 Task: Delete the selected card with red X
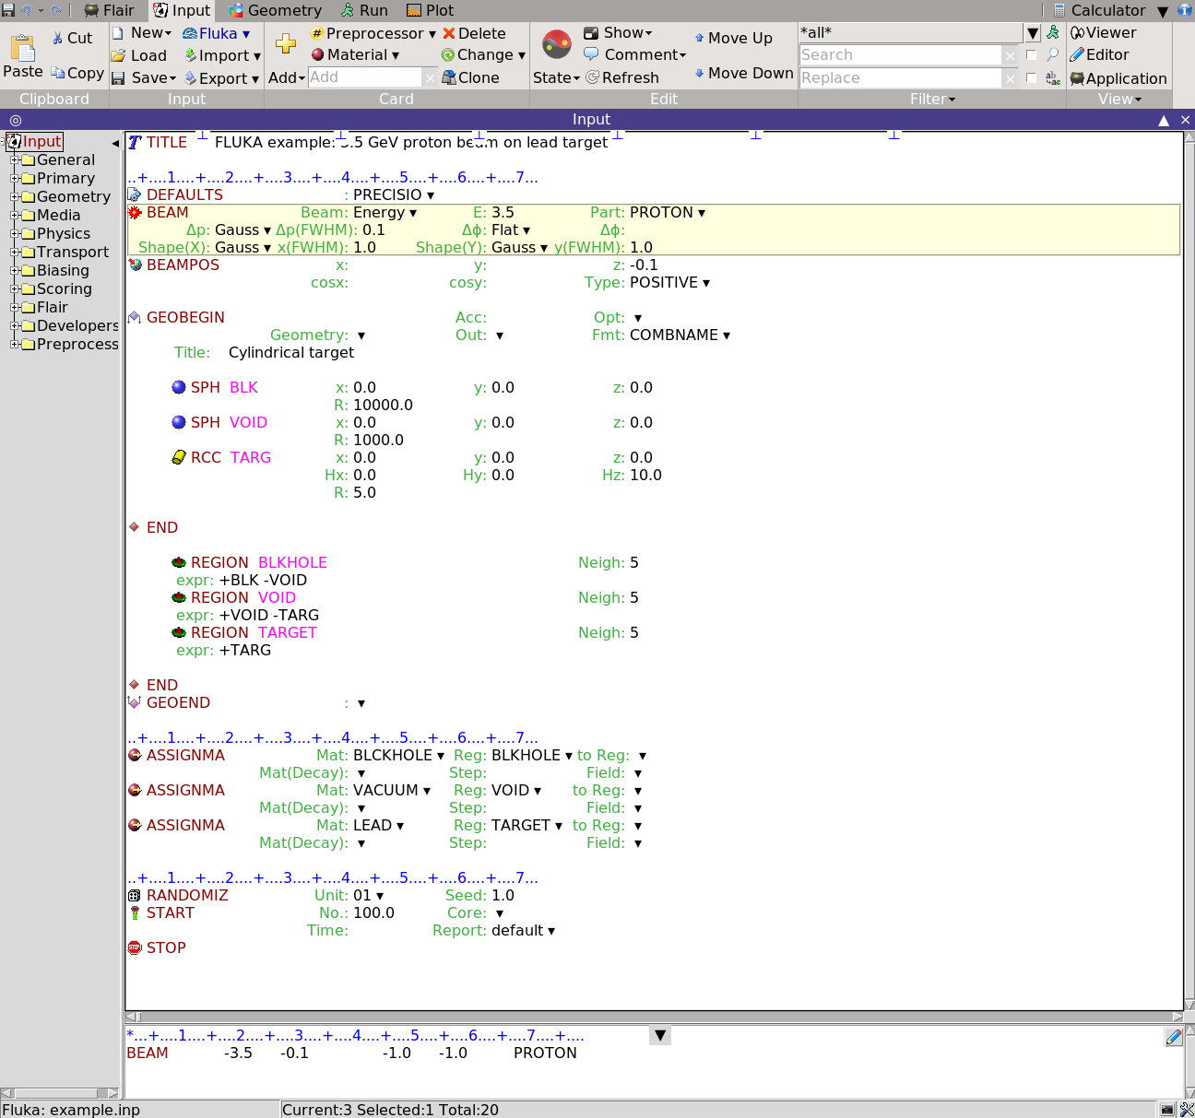(x=449, y=33)
